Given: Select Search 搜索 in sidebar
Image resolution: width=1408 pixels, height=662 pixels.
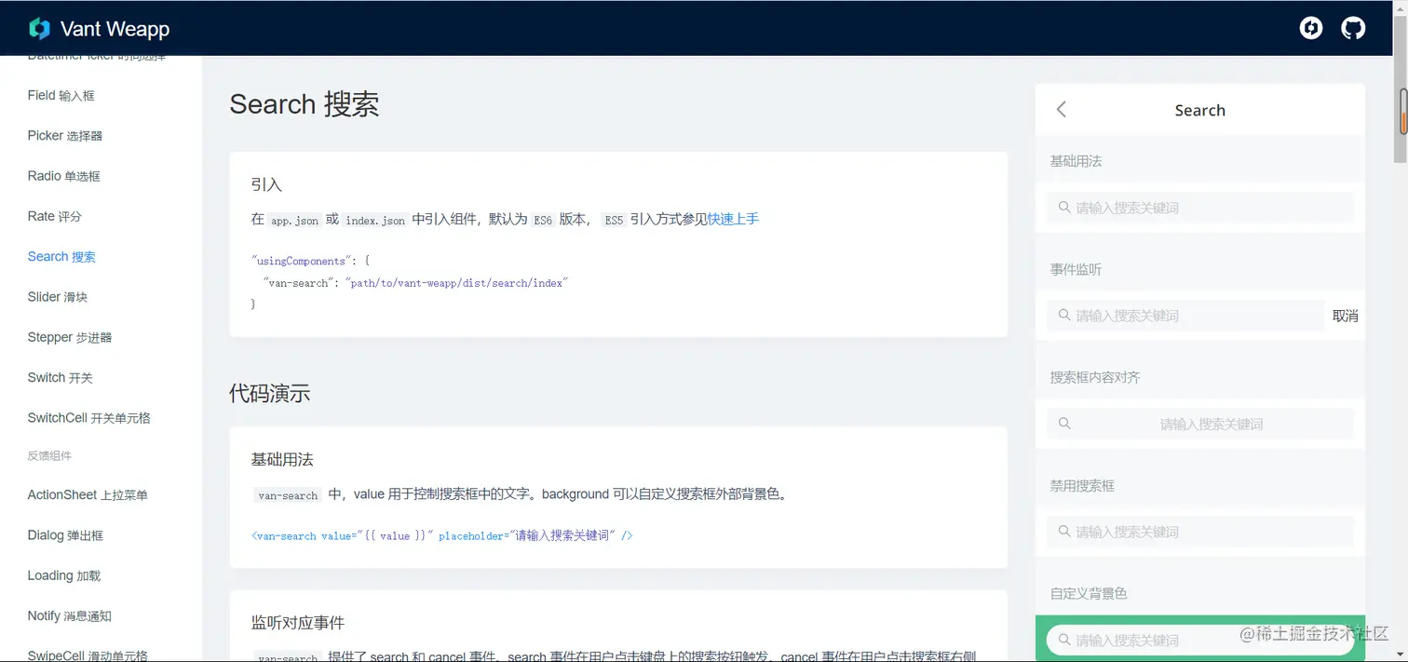Looking at the screenshot, I should click(x=61, y=256).
